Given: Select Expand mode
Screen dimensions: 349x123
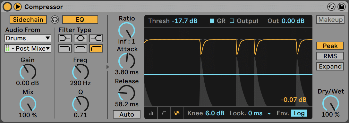Looking at the screenshot, I should point(330,66).
